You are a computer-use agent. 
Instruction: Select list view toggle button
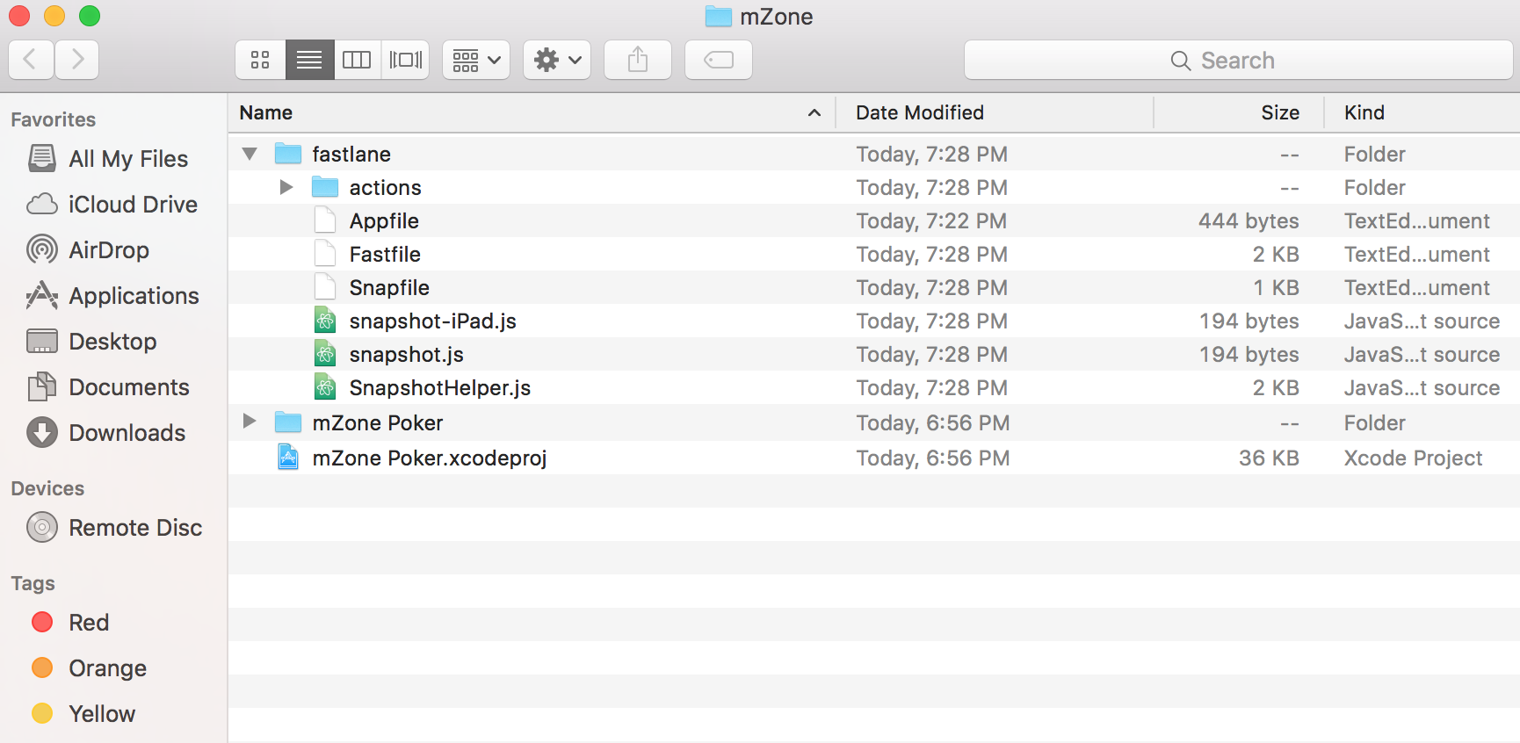click(x=309, y=60)
